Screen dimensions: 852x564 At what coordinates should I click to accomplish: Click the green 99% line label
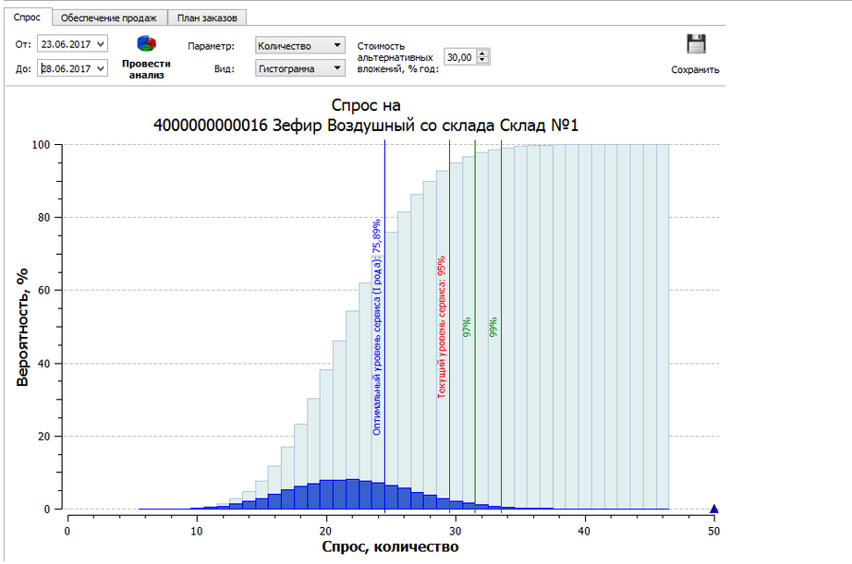(493, 328)
